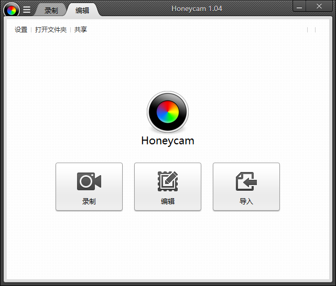Click the video camera record icon

click(x=89, y=181)
